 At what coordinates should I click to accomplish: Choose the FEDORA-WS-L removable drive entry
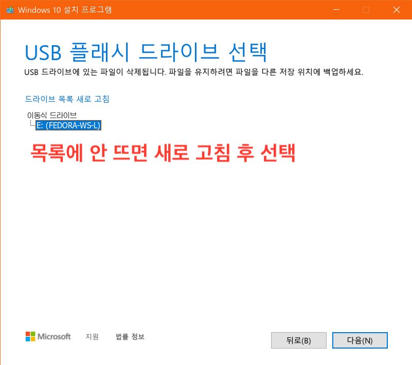(68, 125)
